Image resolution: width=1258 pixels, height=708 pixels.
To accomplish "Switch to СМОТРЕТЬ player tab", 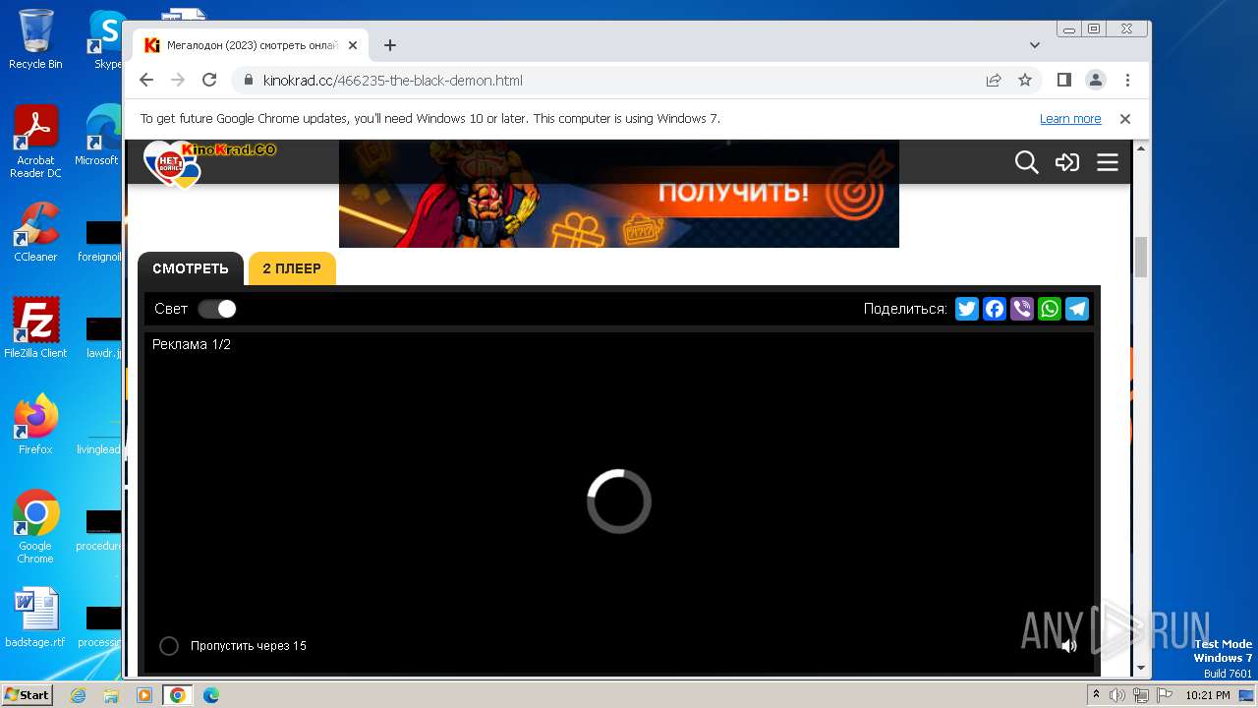I will click(191, 268).
